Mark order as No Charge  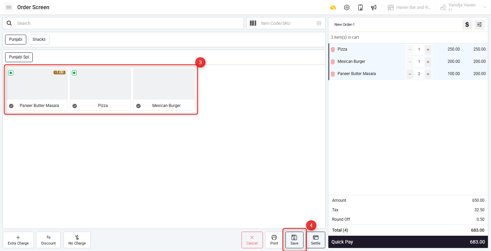coord(77,240)
